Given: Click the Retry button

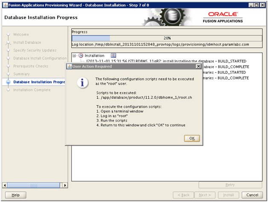Looking at the screenshot, I should [x=230, y=185].
